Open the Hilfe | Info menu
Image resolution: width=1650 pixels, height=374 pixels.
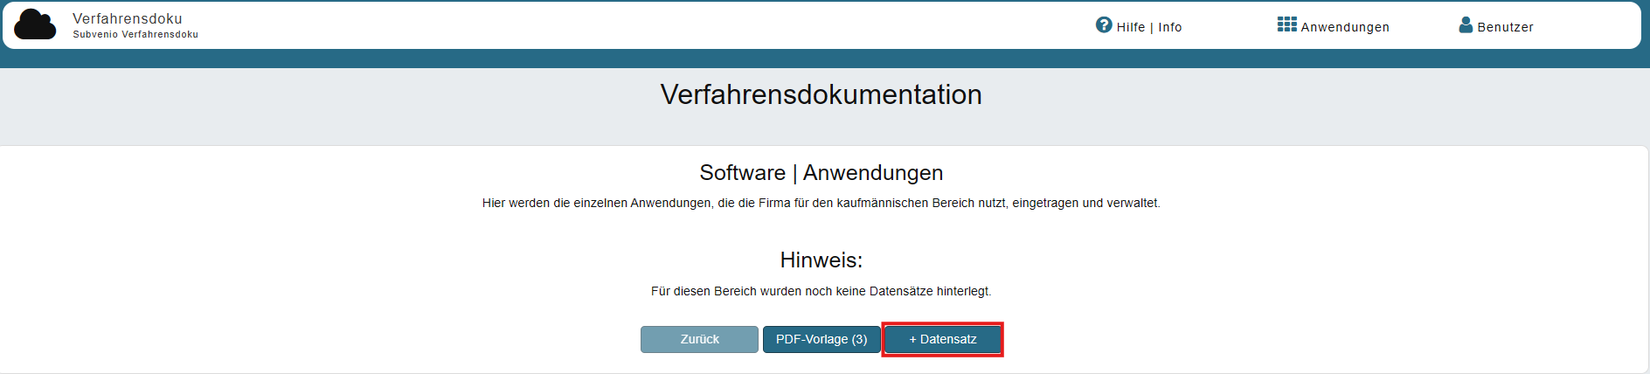tap(1139, 26)
